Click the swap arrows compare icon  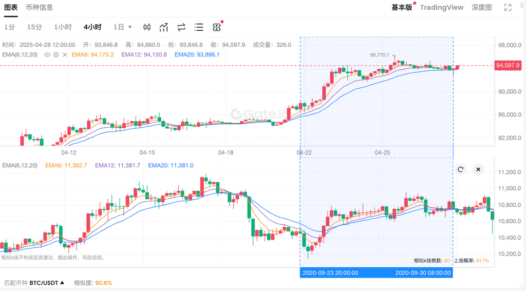(x=181, y=27)
